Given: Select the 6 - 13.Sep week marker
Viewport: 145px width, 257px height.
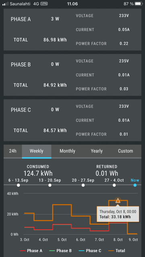Looking at the screenshot, I should click(x=19, y=185).
